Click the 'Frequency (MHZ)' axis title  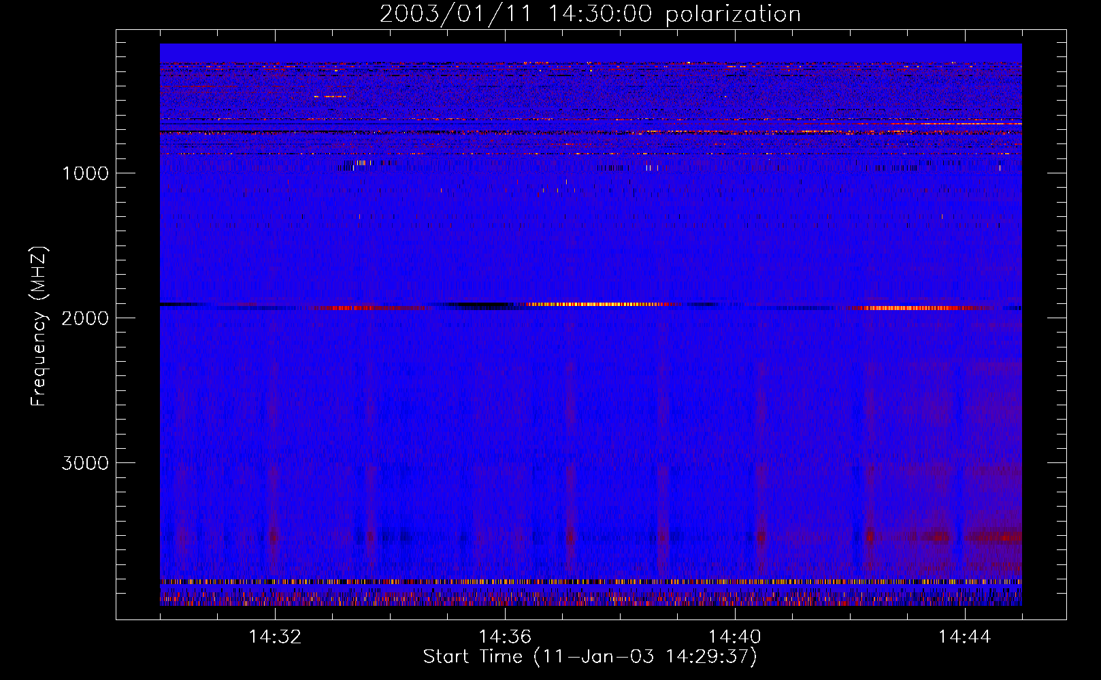click(x=39, y=326)
